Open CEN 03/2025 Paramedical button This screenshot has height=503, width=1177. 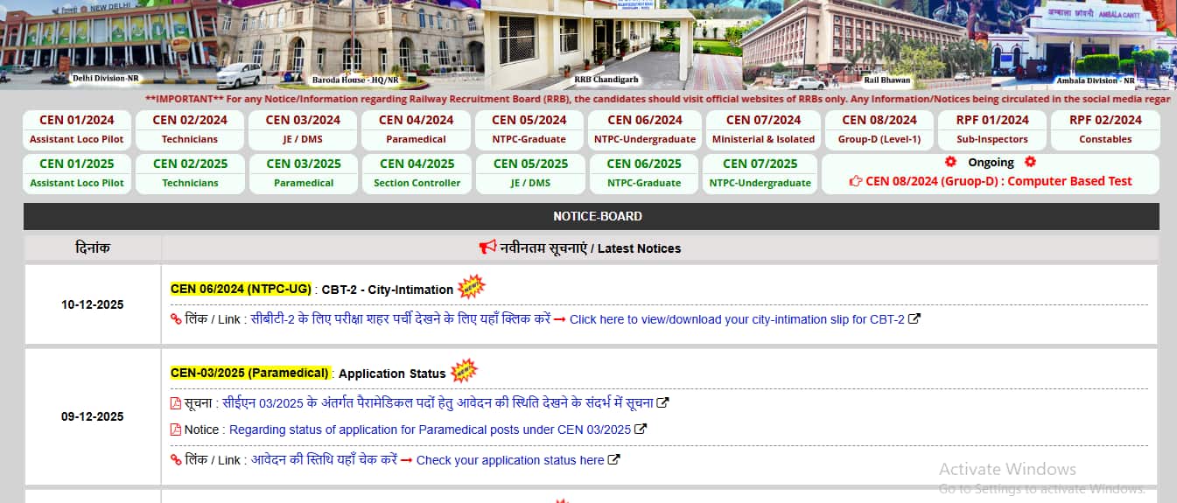[304, 173]
